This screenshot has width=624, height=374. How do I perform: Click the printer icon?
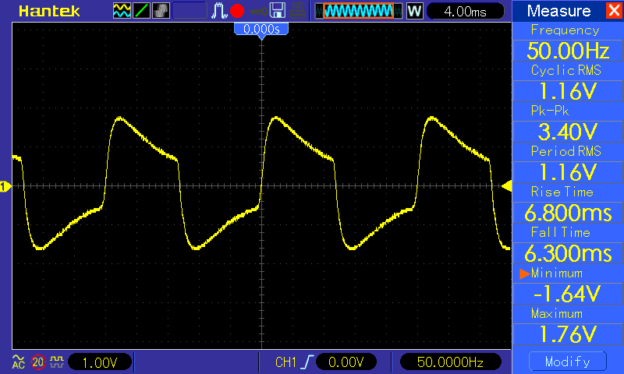(x=297, y=11)
